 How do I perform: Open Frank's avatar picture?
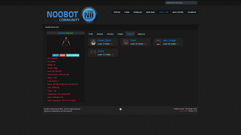point(126,42)
